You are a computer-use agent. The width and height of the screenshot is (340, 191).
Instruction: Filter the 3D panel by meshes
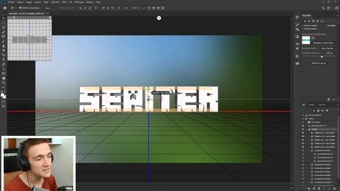[x=318, y=111]
